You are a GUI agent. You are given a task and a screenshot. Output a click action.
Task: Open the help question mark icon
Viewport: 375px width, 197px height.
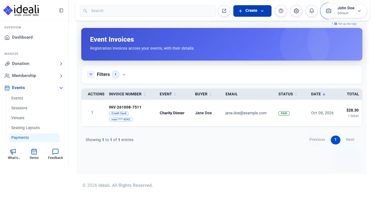[281, 11]
